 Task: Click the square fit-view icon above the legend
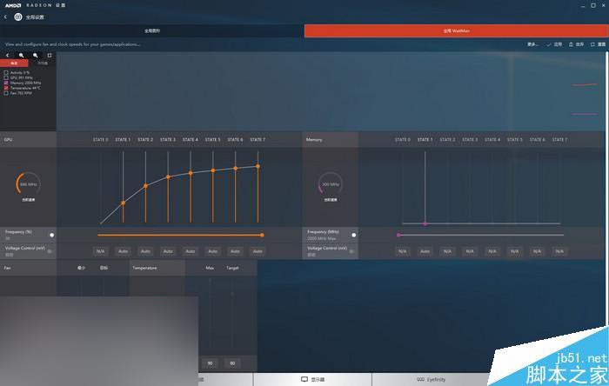50,56
